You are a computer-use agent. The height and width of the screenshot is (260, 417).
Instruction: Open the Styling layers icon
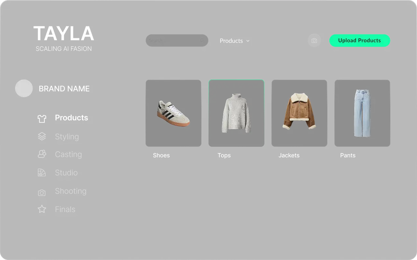42,136
